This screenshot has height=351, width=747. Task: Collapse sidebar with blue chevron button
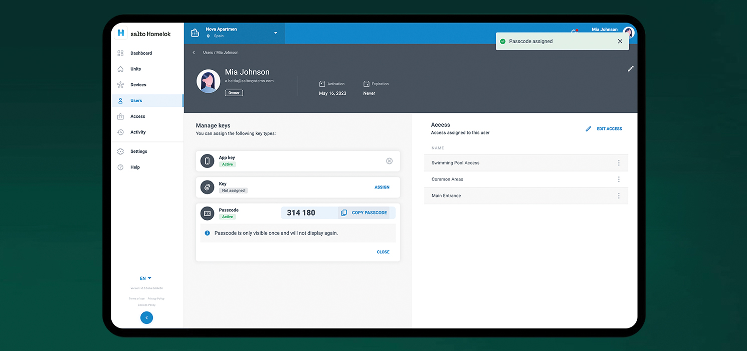coord(146,317)
